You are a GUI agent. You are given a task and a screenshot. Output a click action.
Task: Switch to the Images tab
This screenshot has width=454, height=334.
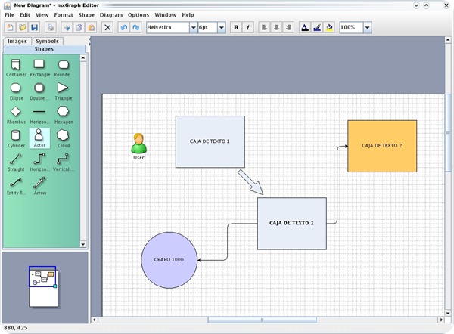[x=17, y=41]
